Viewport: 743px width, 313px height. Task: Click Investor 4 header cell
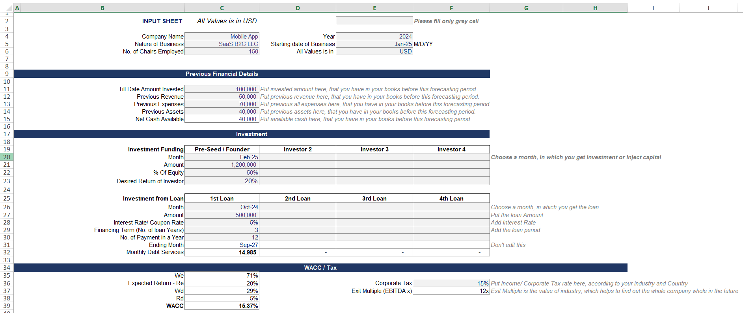coord(451,149)
